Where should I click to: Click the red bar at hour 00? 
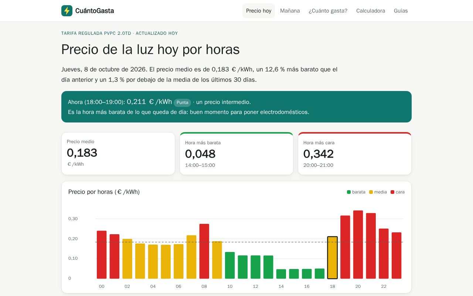pos(102,255)
